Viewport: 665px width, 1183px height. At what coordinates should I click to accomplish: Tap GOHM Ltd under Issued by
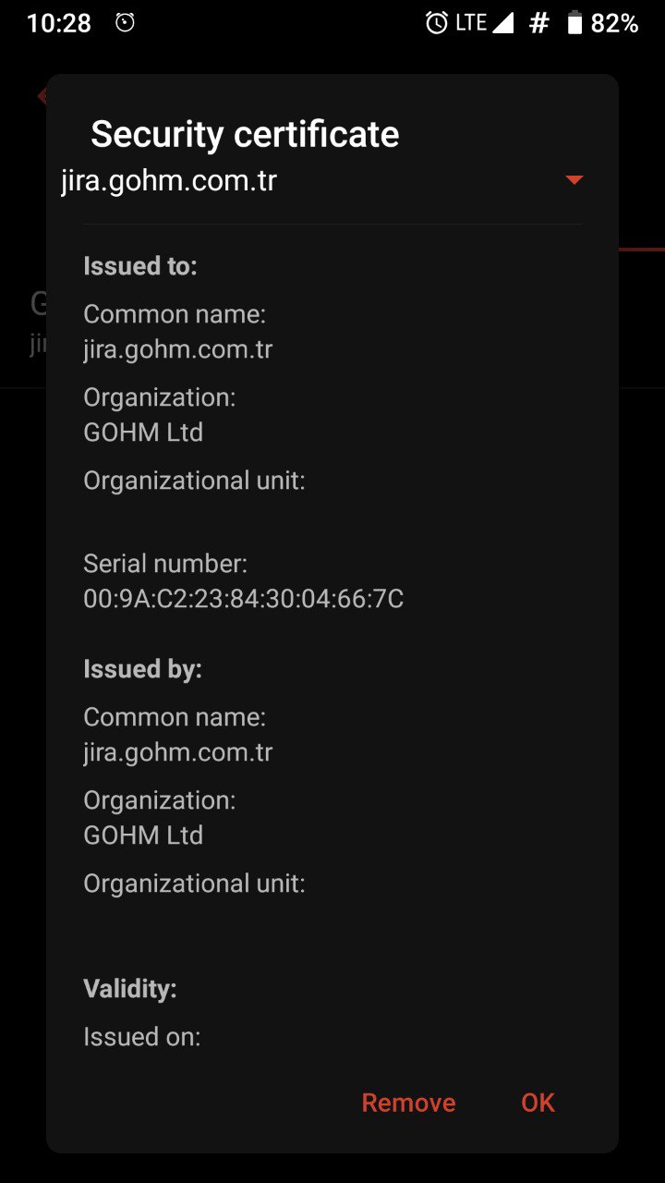[x=143, y=835]
